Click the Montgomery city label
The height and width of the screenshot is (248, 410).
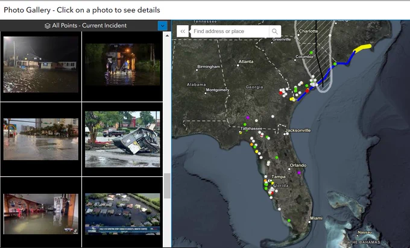click(217, 90)
